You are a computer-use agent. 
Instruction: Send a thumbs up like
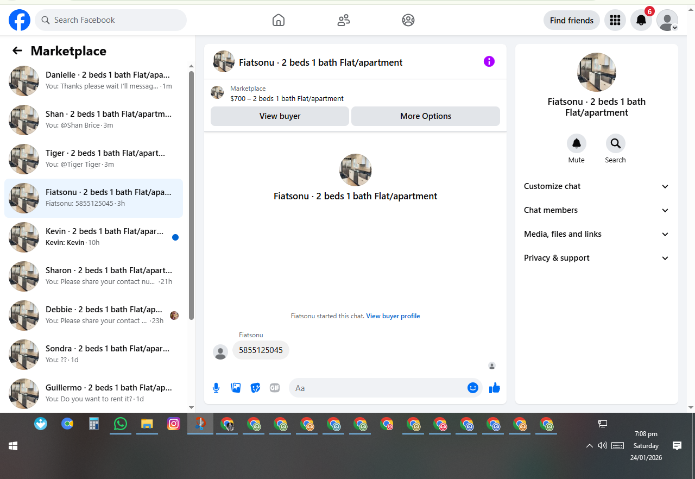tap(495, 388)
